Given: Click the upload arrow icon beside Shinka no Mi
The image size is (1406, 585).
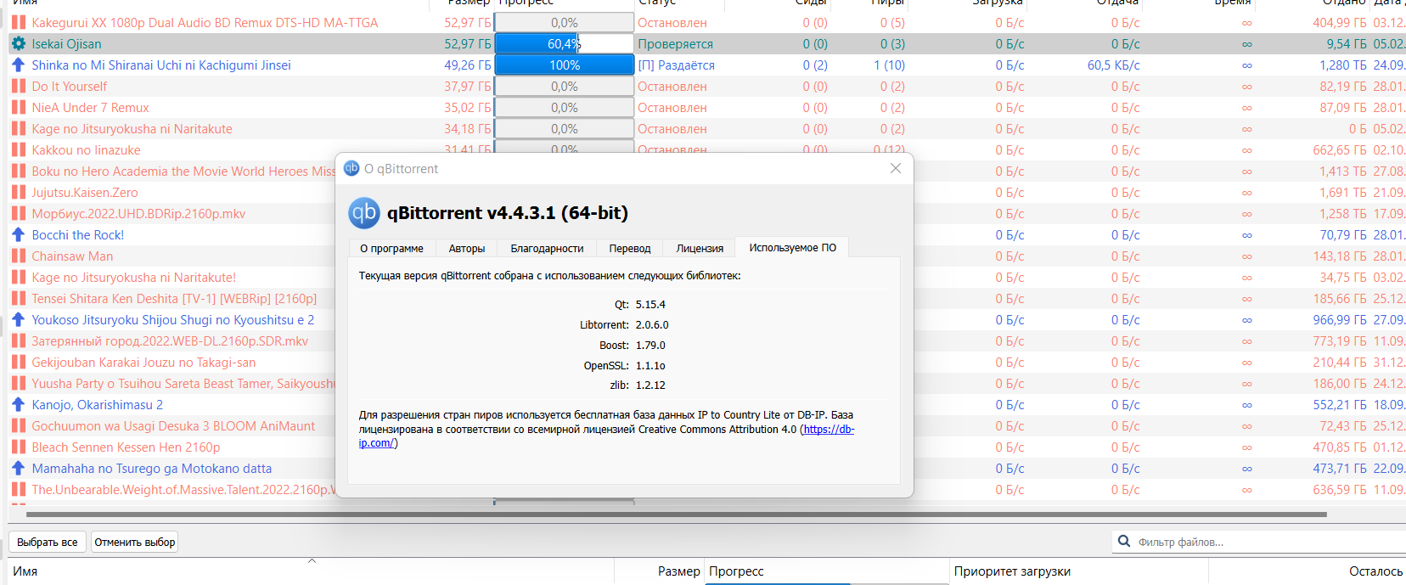Looking at the screenshot, I should [x=18, y=65].
